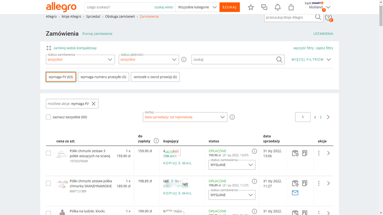
Task: Check the 'zaznacz wszystkie (60)' checkbox
Action: (x=48, y=117)
